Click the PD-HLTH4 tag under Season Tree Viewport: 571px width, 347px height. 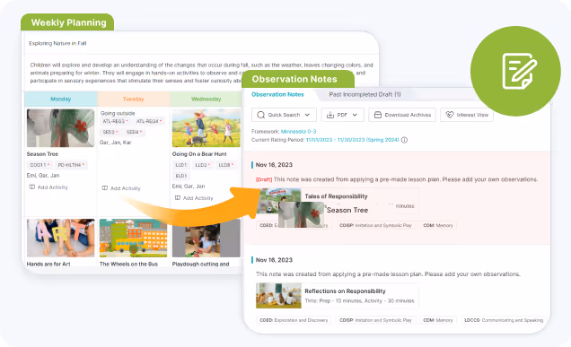71,165
